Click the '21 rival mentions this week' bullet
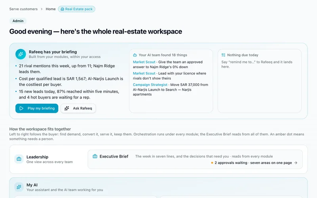 pos(67,69)
